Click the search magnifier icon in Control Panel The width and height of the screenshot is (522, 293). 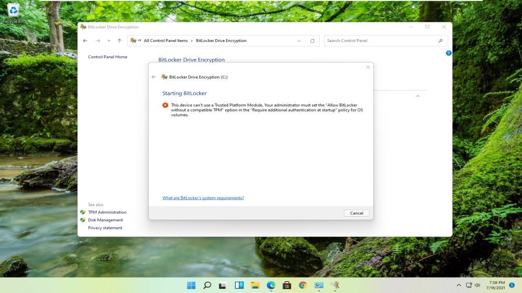click(x=440, y=41)
